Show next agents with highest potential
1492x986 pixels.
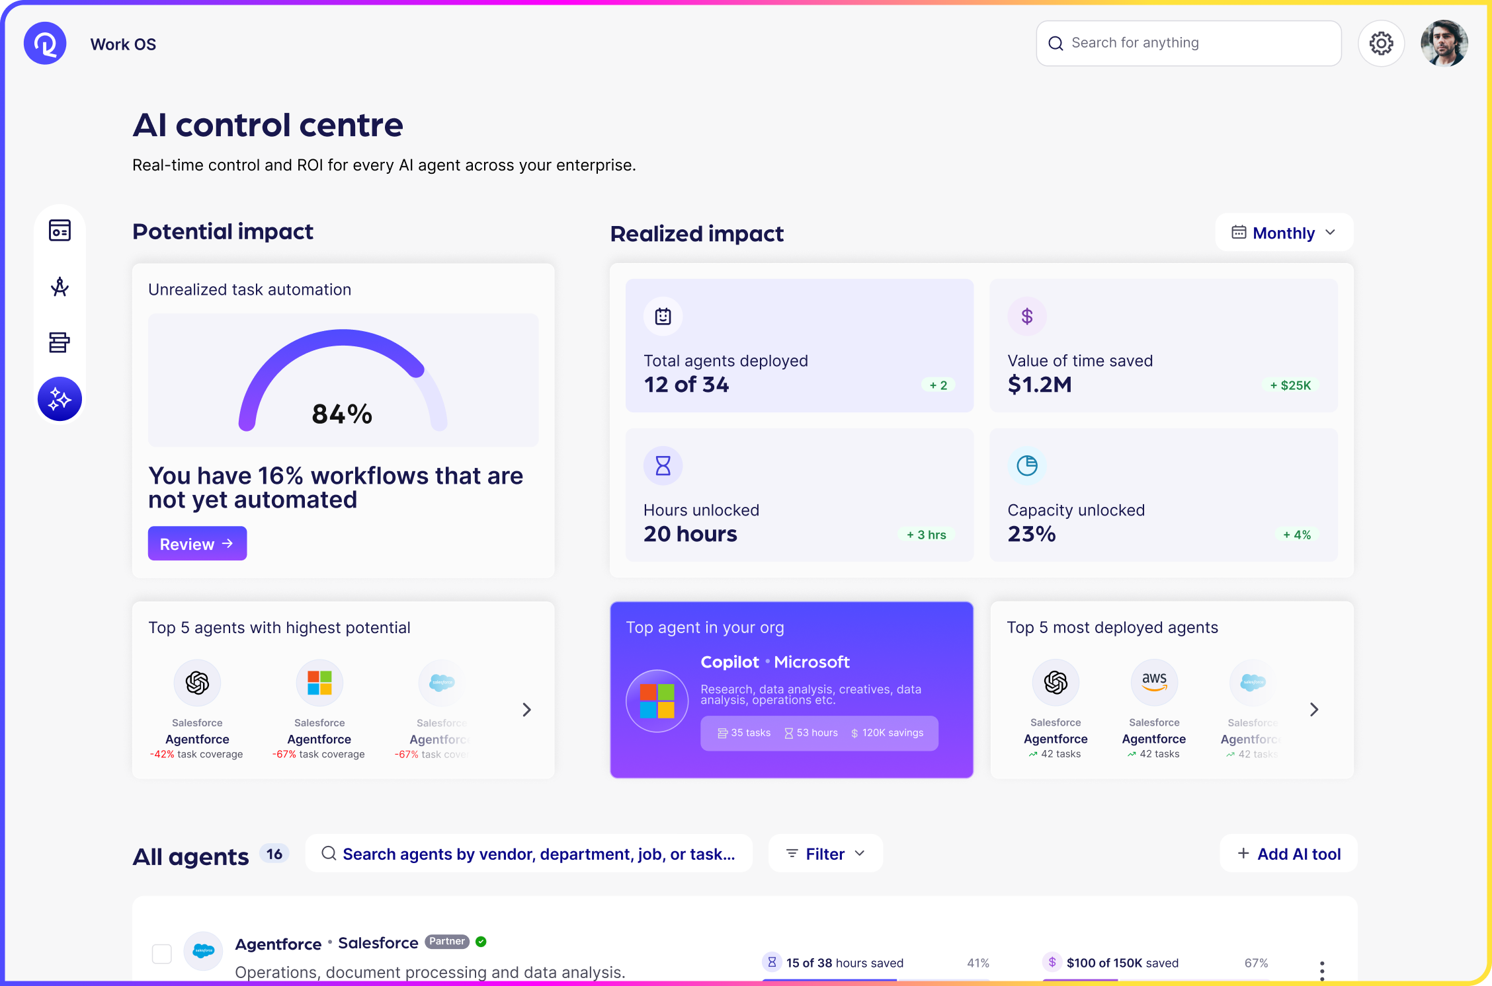(526, 710)
